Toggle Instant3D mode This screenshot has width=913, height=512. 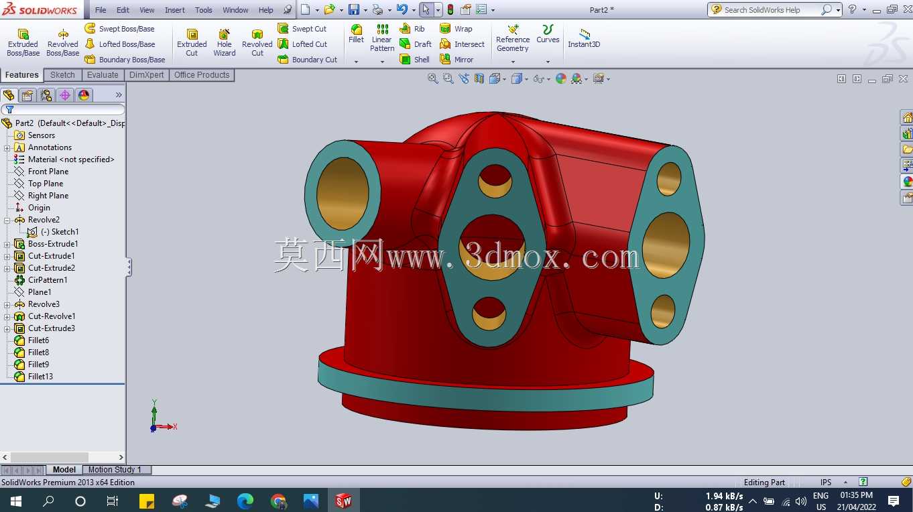584,38
